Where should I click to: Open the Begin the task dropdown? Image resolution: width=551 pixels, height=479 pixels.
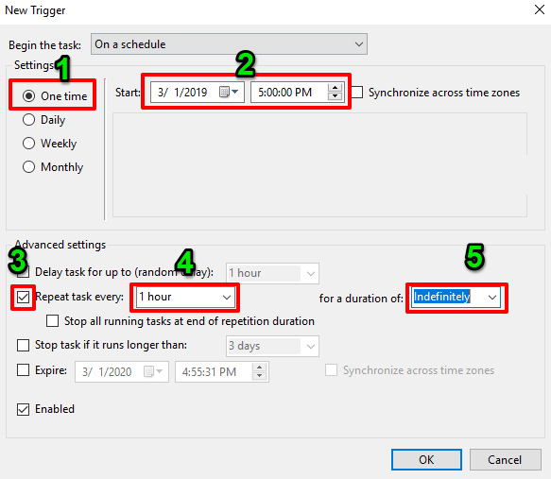tap(229, 44)
